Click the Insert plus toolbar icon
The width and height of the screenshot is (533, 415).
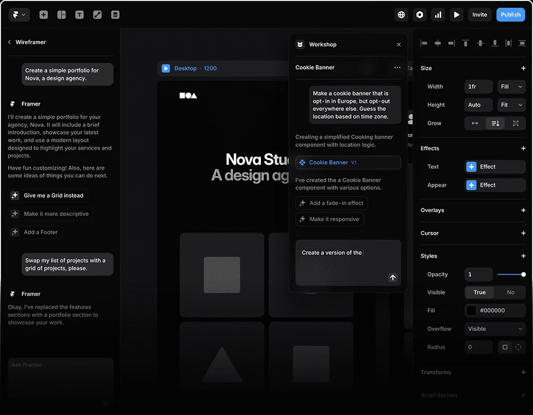(44, 15)
